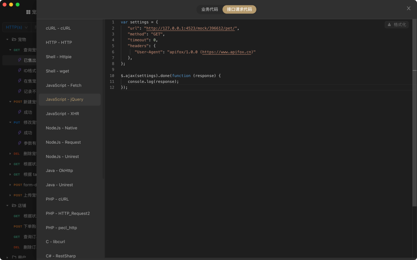Click the grid icon in title bar
Viewport: 417px width, 260px height.
pos(28,12)
